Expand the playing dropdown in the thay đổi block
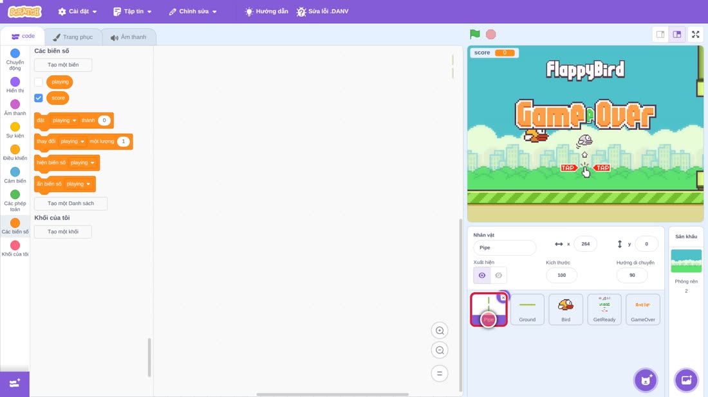The height and width of the screenshot is (397, 708). [72, 141]
